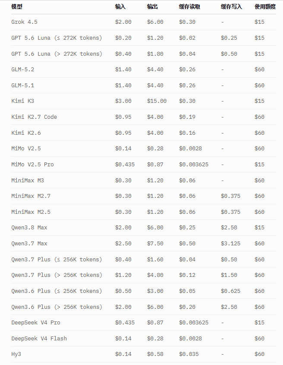Click DeepSeek V4 Flash model name

[39, 339]
